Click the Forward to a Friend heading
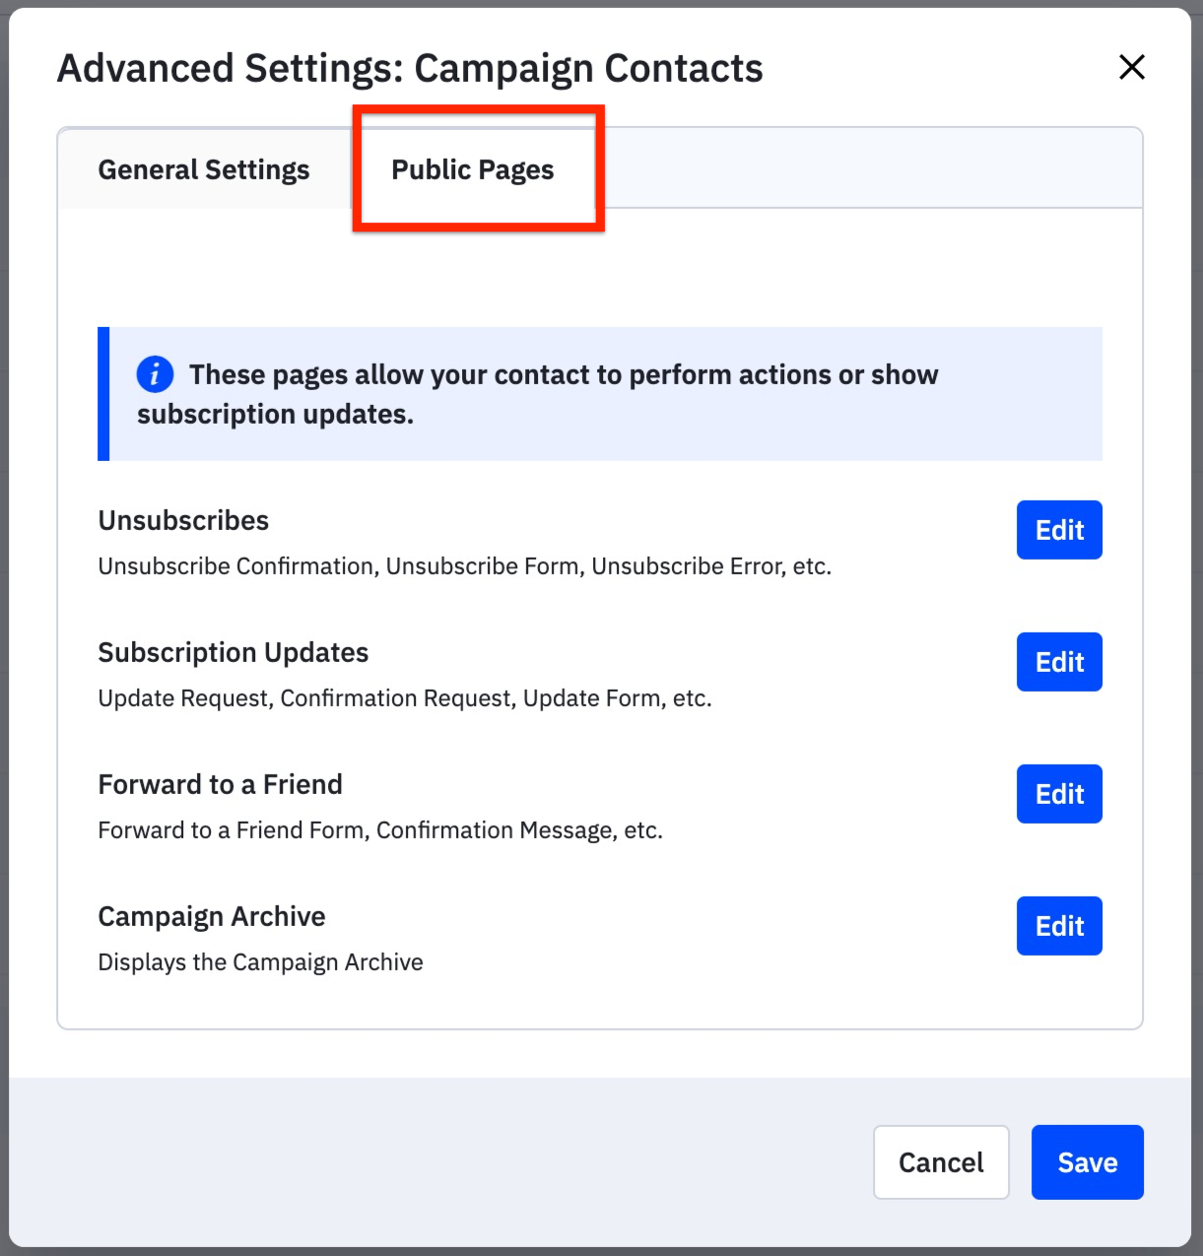 [x=221, y=784]
